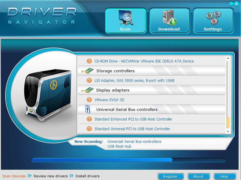This screenshot has width=241, height=180.
Task: Minimize the Driver Navigator window
Action: 231,4
